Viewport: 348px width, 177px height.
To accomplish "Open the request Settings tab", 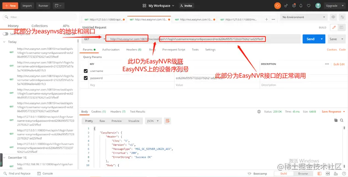I will [x=210, y=49].
